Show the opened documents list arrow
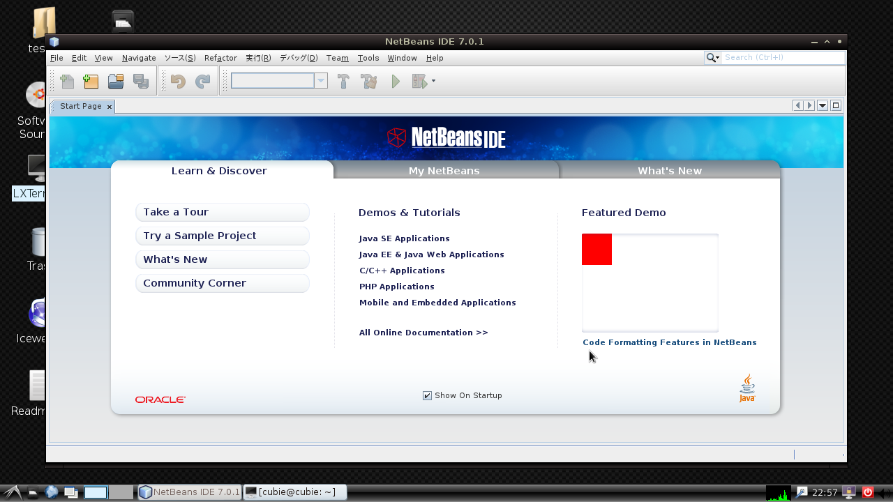The image size is (893, 502). pyautogui.click(x=823, y=105)
